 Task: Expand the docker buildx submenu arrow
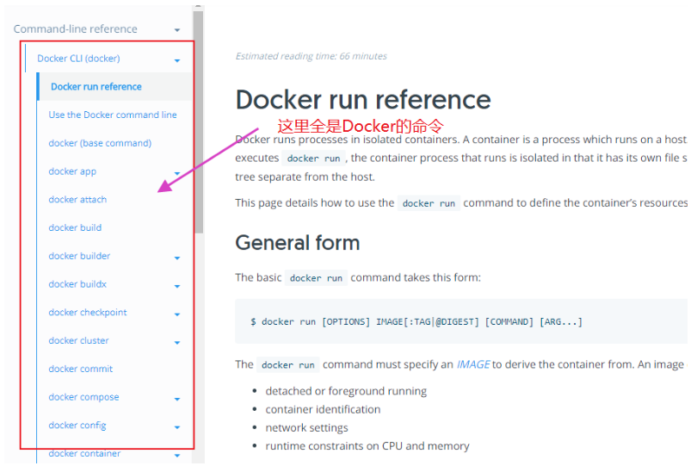click(177, 286)
